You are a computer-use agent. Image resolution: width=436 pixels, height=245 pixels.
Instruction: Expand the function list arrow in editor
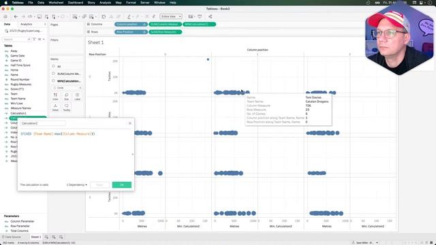pos(132,154)
